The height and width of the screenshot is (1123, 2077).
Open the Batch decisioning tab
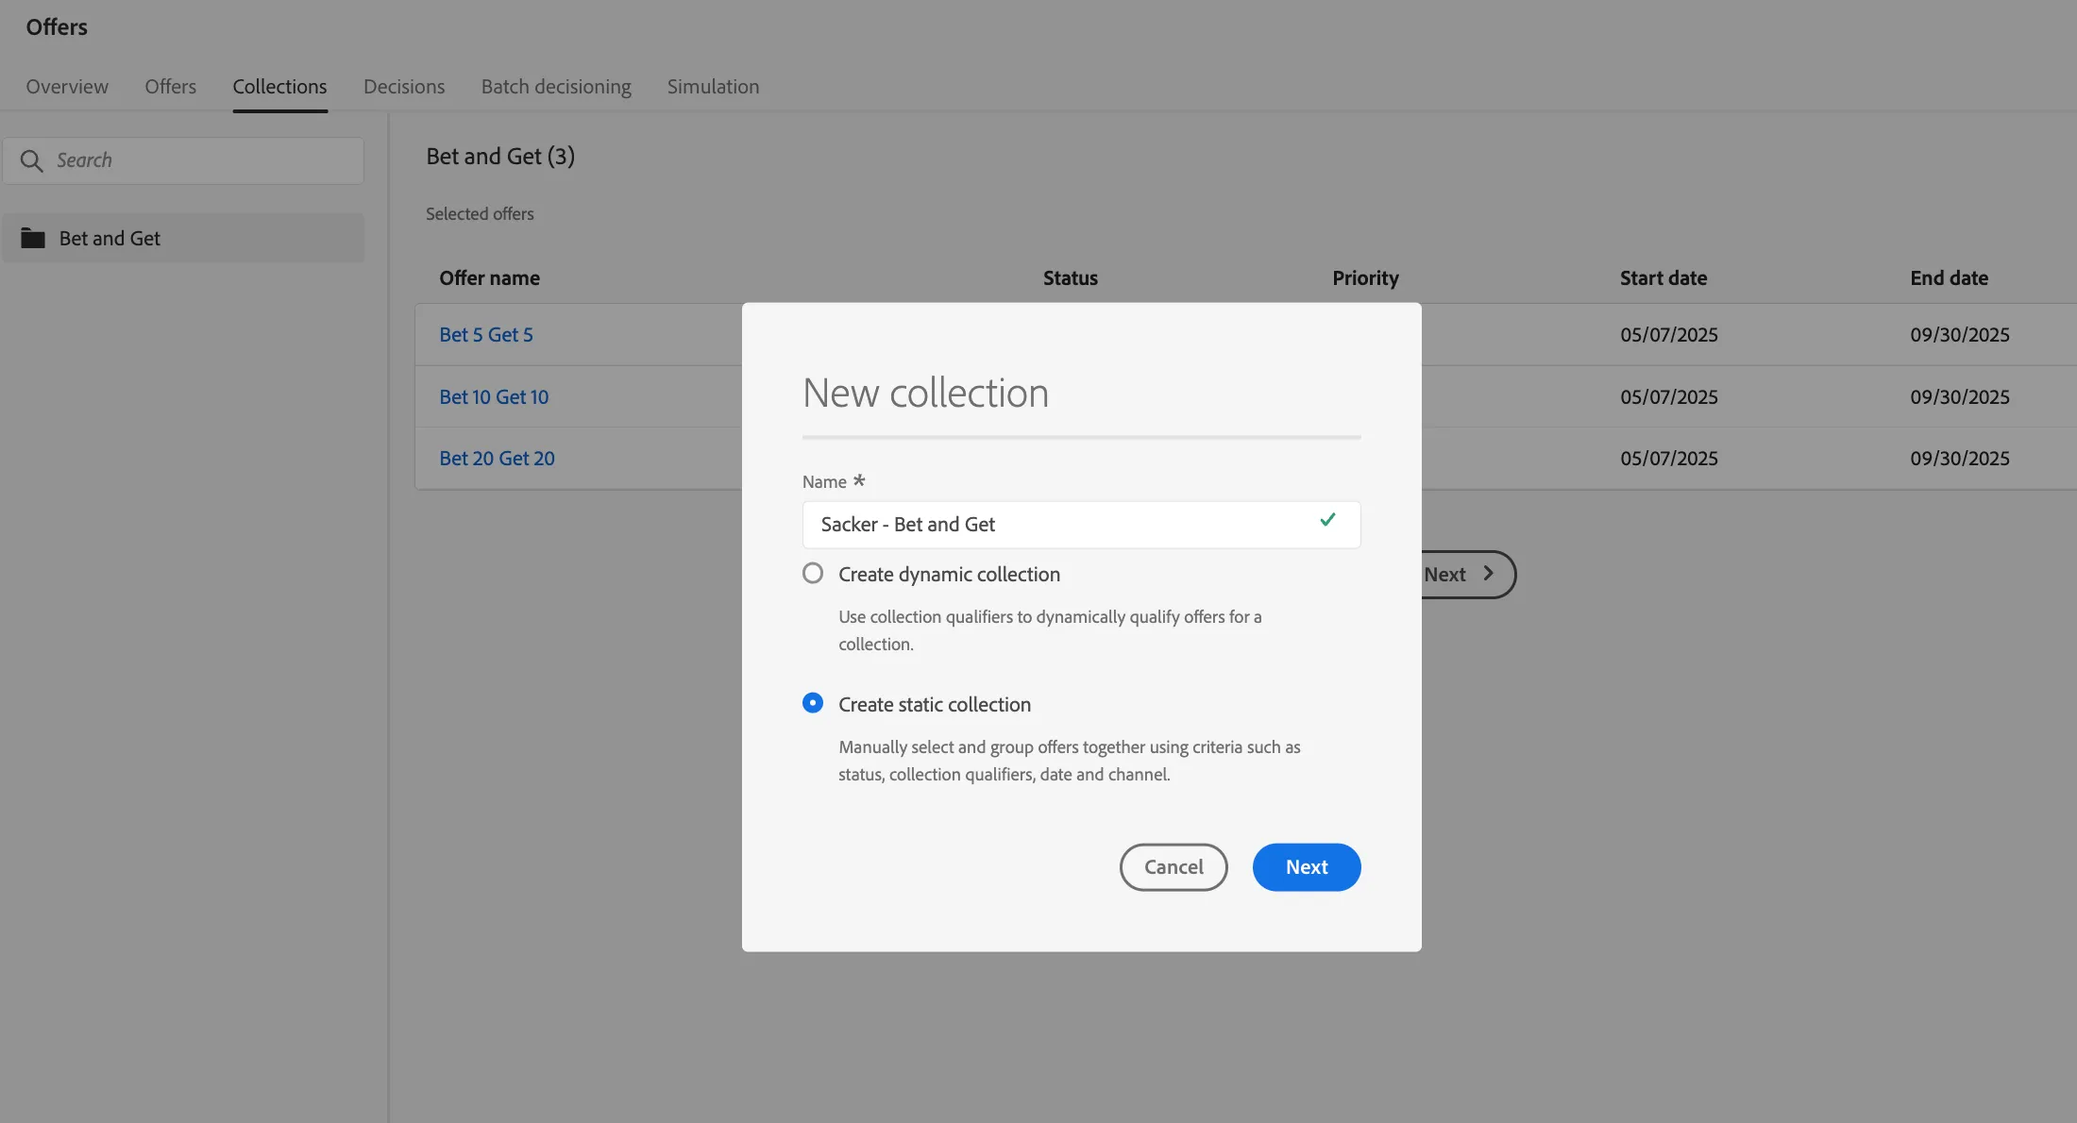(556, 87)
